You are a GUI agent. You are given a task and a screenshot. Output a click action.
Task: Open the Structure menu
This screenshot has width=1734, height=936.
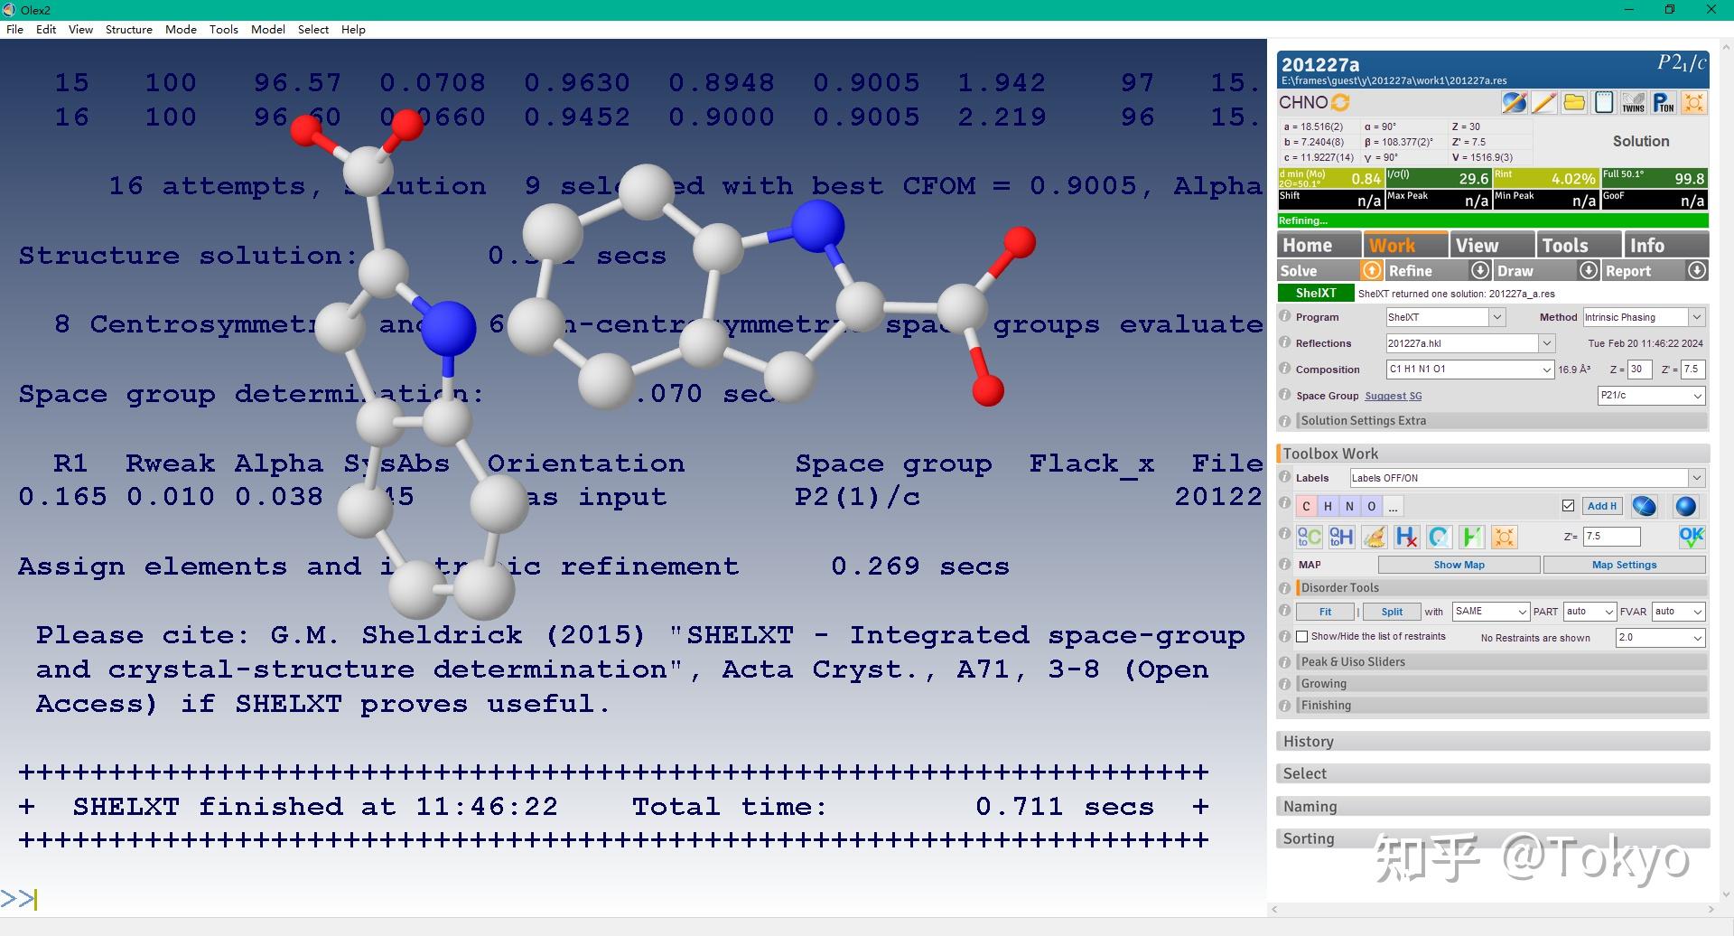(x=128, y=29)
